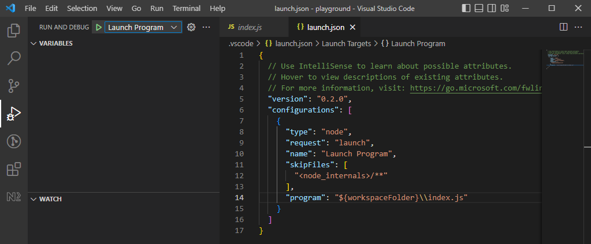
Task: Toggle the secondary side bar layout icon
Action: (492, 8)
